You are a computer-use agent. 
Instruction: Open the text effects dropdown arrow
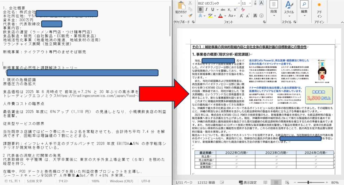pos(205,16)
